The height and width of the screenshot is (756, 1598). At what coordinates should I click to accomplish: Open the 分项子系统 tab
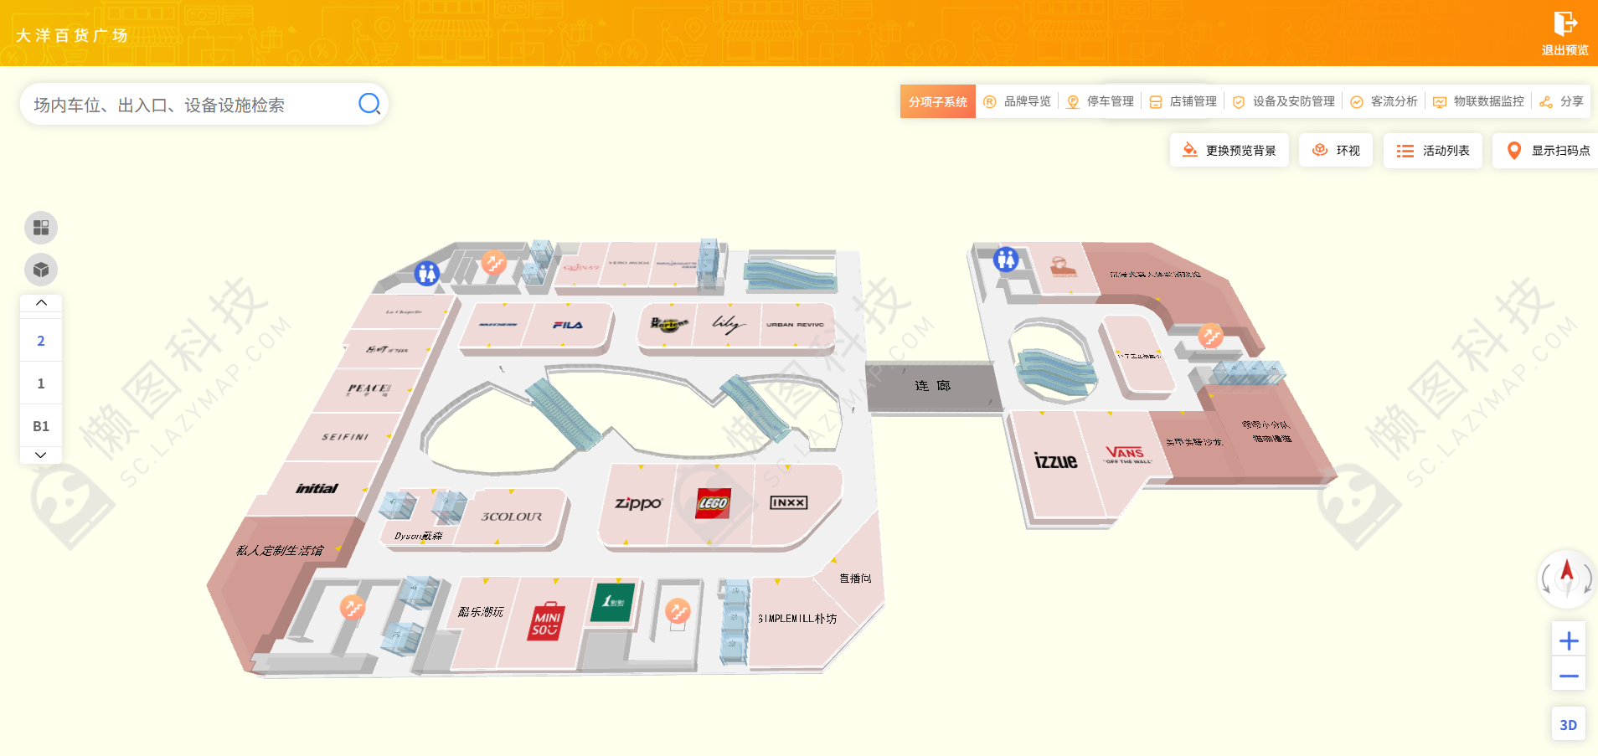coord(938,101)
